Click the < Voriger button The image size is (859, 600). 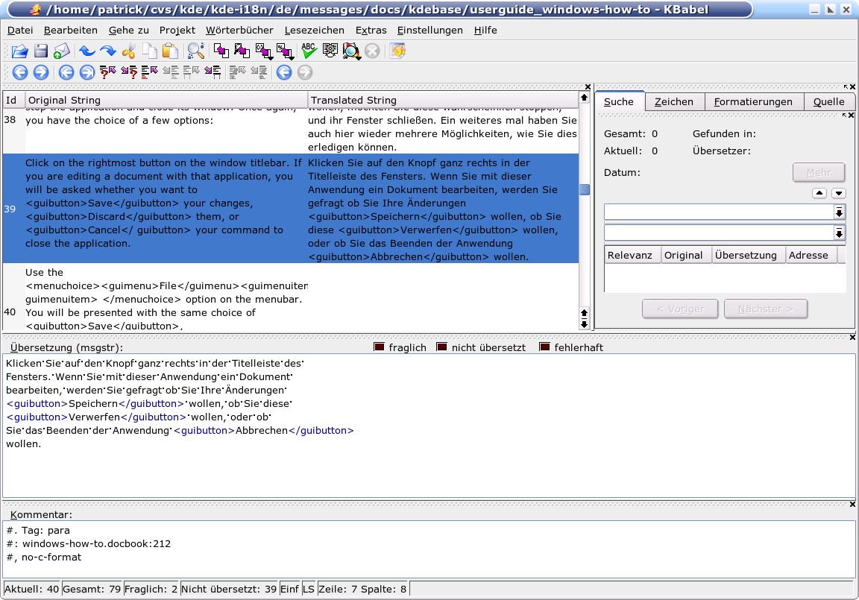click(x=680, y=309)
